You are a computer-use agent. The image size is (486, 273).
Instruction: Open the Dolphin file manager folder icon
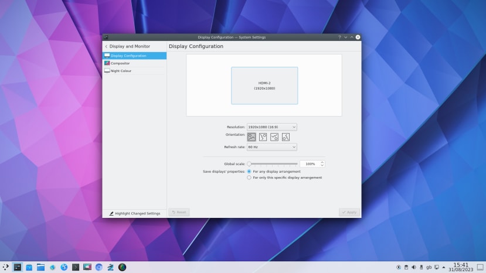click(40, 267)
